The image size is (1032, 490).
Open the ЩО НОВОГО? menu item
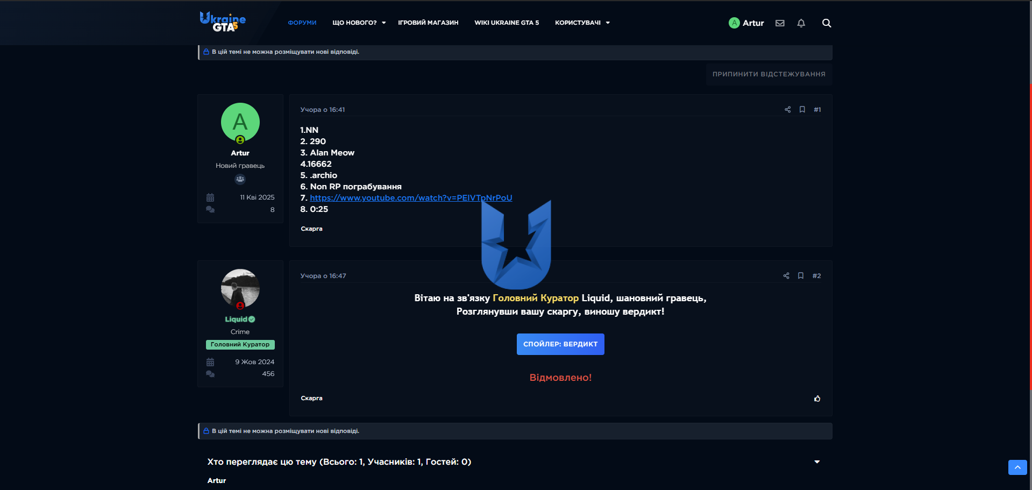point(354,23)
